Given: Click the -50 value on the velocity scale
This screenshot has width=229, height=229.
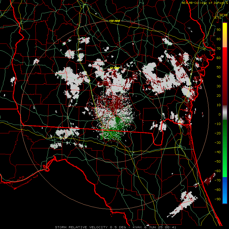Looking at the screenshot, I should coord(218,162).
